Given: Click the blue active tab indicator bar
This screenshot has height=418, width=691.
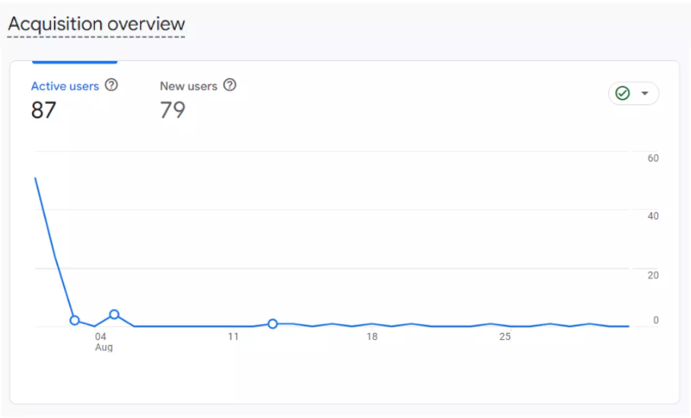Looking at the screenshot, I should tap(74, 62).
